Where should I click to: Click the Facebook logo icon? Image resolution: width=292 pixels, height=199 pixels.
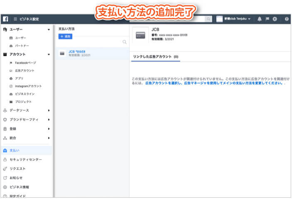[x=5, y=19]
